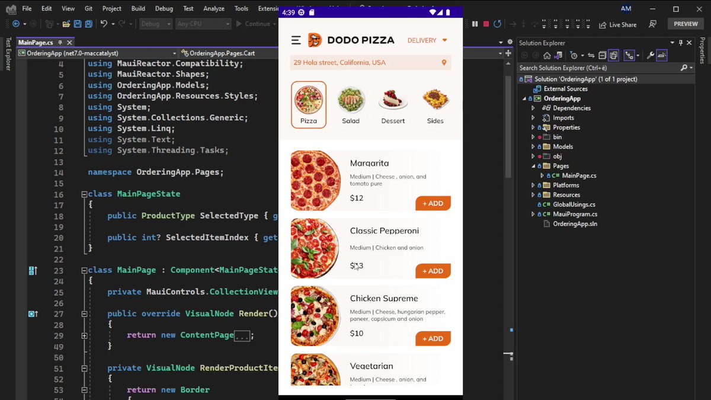Add Classic Pepperoni to cart
Image resolution: width=711 pixels, height=400 pixels.
(433, 271)
